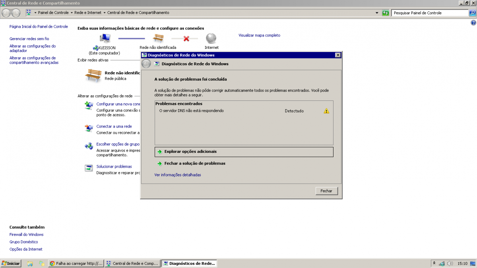
Task: Click the 15:10 clock in the taskbar
Action: (462, 263)
